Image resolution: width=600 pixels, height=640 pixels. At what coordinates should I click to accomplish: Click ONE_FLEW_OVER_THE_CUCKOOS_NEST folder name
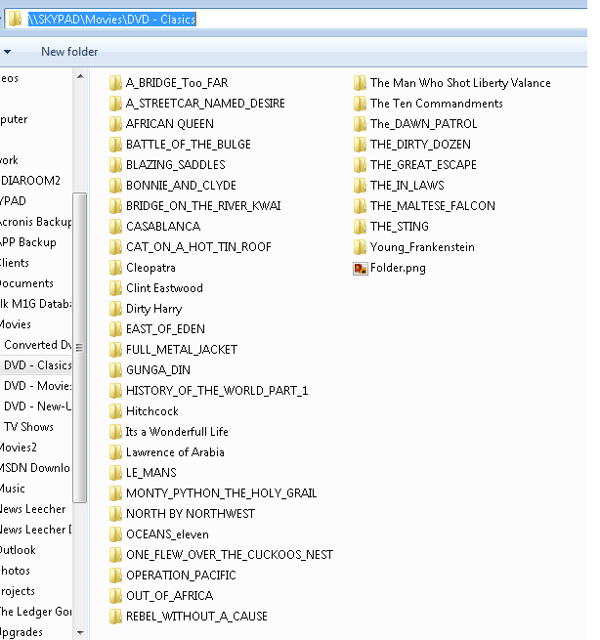pos(230,555)
